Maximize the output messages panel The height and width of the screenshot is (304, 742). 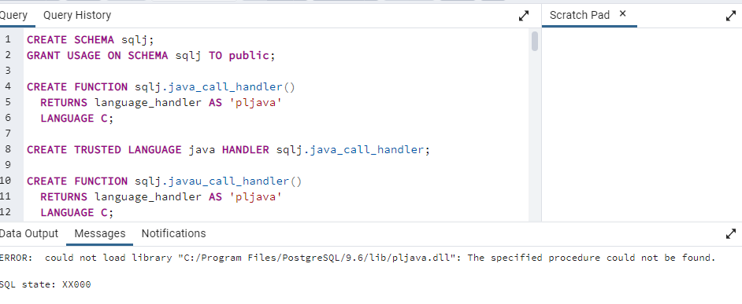pyautogui.click(x=731, y=233)
